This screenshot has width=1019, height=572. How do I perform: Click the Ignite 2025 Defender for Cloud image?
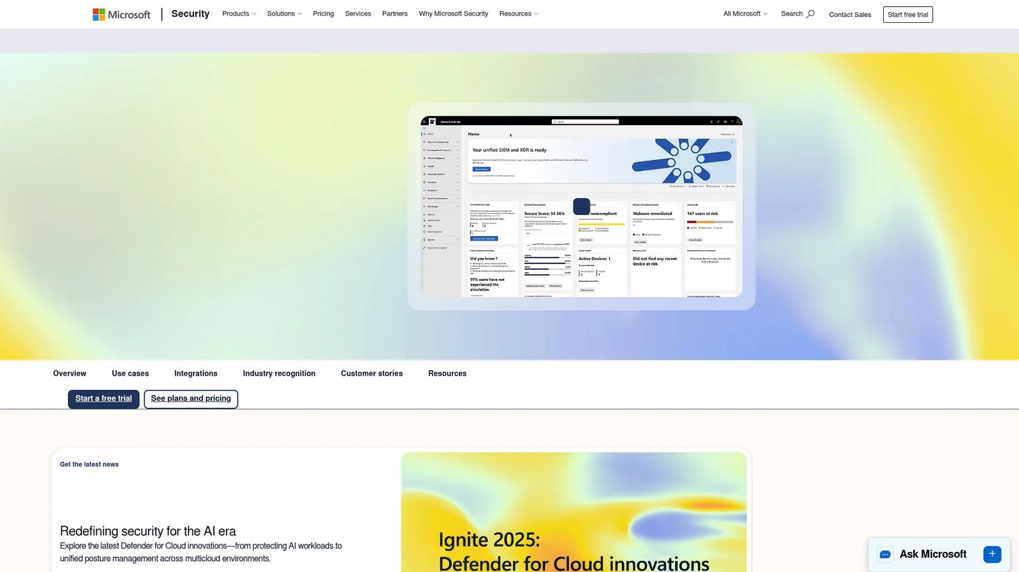[574, 512]
